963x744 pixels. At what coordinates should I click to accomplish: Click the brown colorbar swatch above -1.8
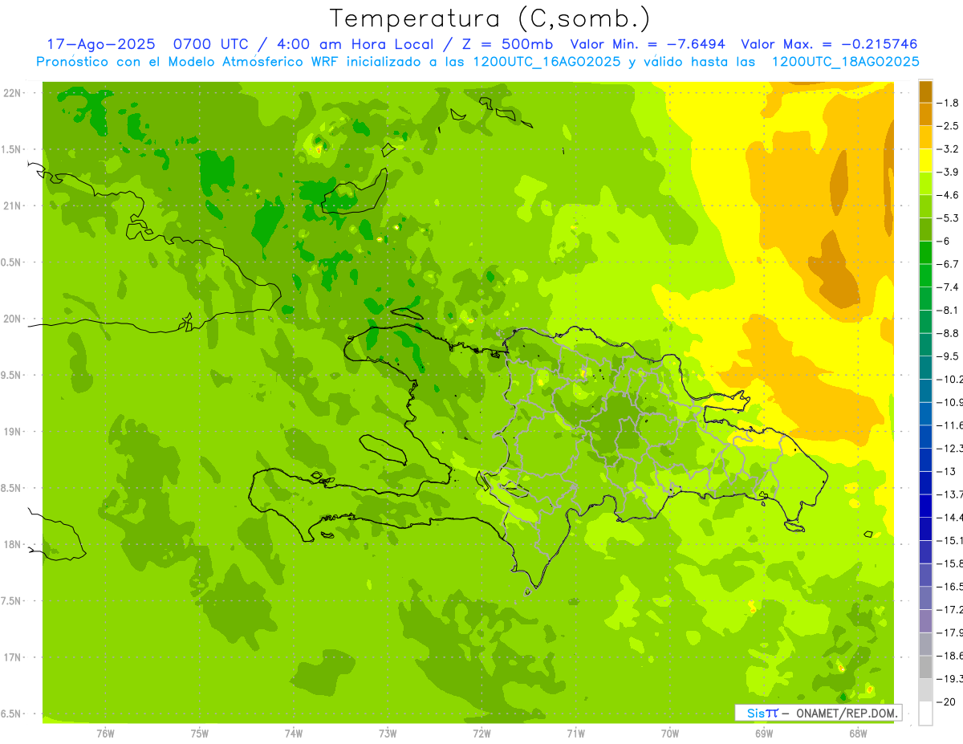click(x=925, y=91)
